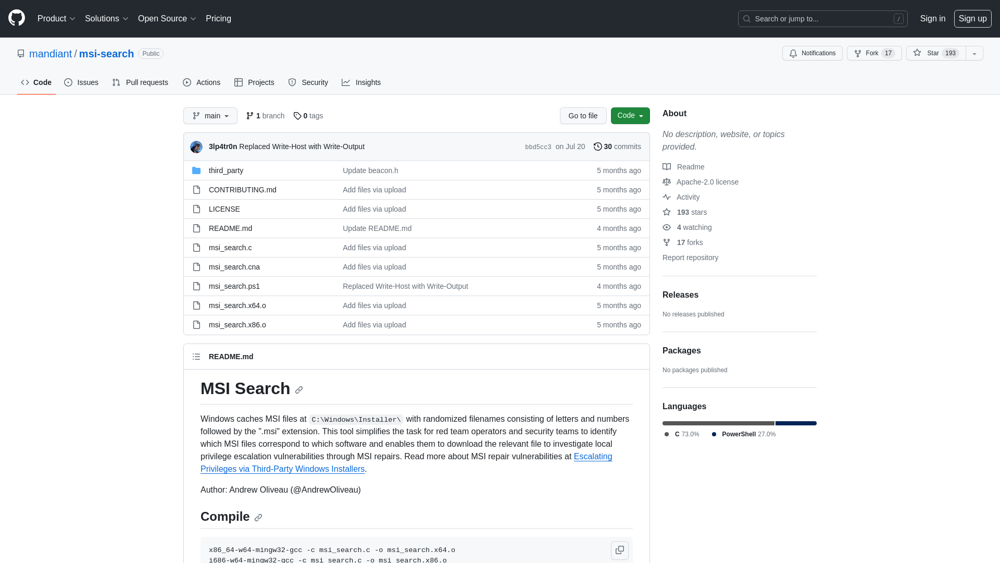
Task: Click Report repository
Action: (690, 258)
